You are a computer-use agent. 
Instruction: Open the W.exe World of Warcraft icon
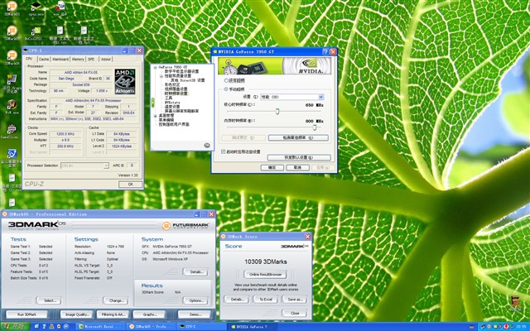coord(12,106)
